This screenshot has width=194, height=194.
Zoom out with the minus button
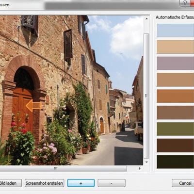(x=112, y=183)
